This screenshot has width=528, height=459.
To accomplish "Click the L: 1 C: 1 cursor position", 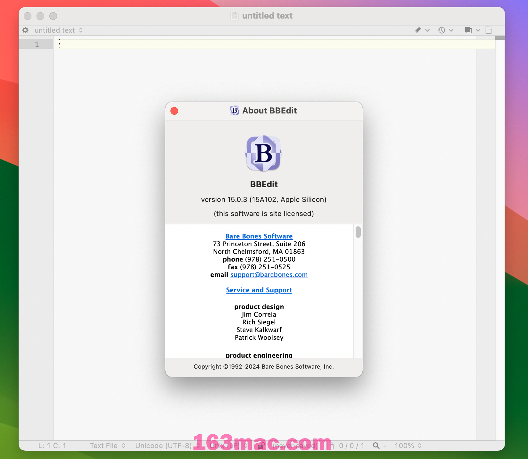I will pos(52,446).
